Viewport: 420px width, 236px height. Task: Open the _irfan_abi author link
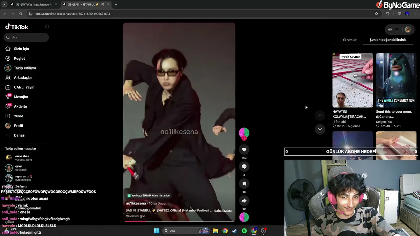339,122
